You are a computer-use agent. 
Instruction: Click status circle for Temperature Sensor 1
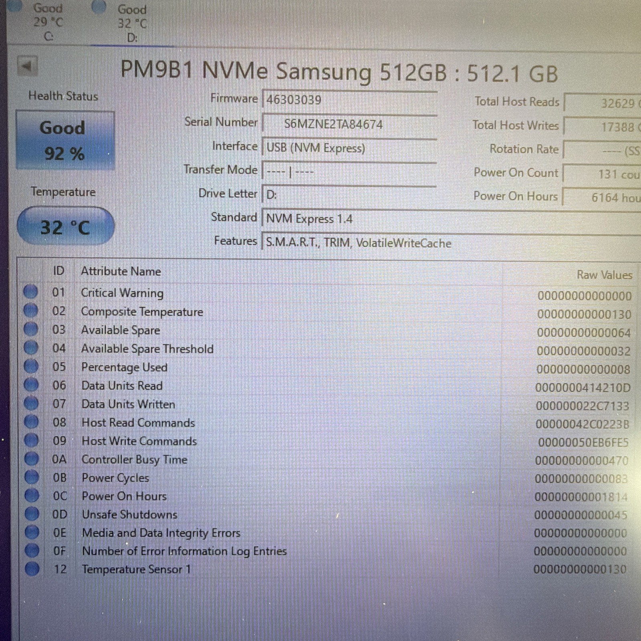pos(32,569)
